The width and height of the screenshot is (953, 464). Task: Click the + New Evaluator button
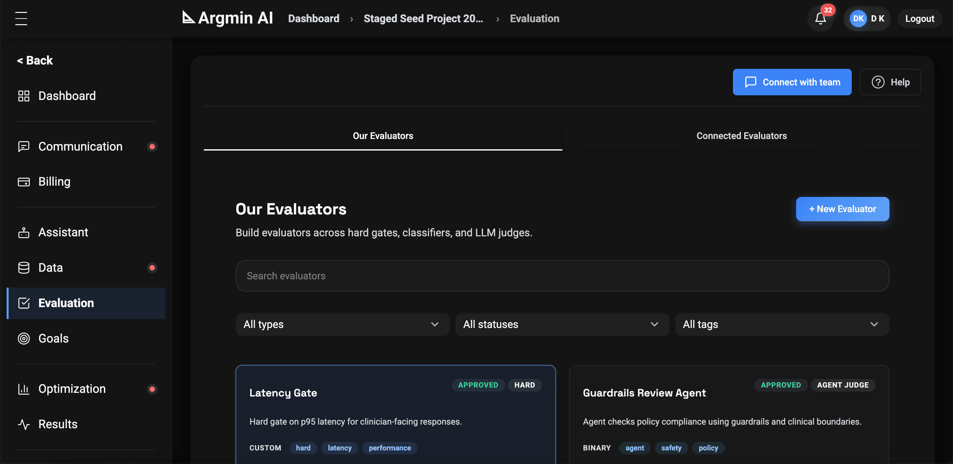coord(842,209)
